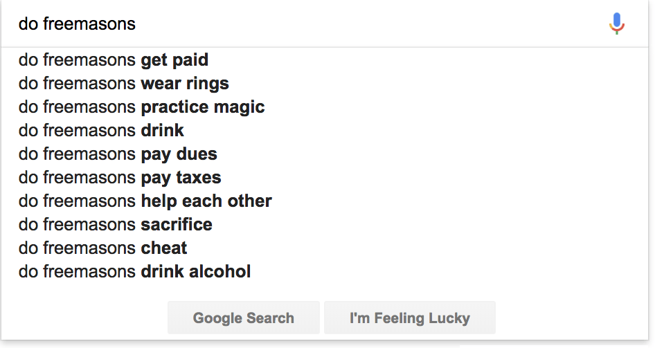
Task: Click the bold words 'help each other'
Action: coord(206,201)
